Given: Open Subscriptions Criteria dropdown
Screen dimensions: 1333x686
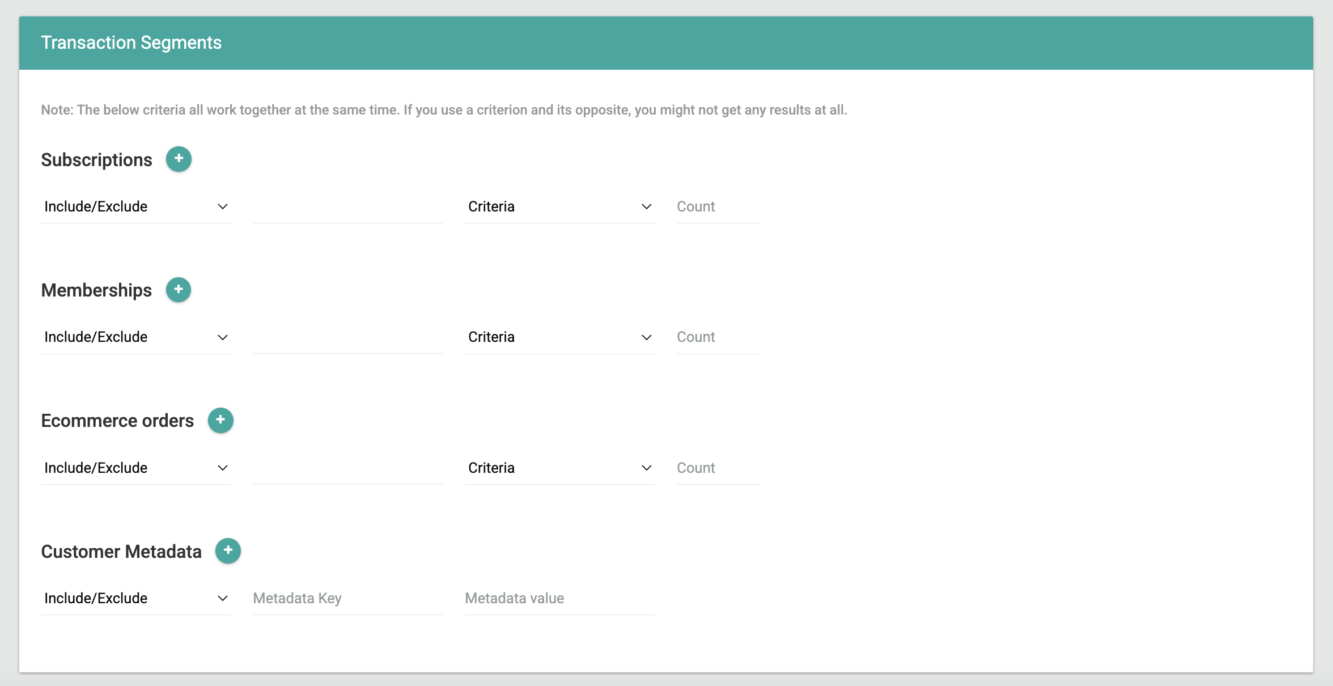Looking at the screenshot, I should coord(559,207).
